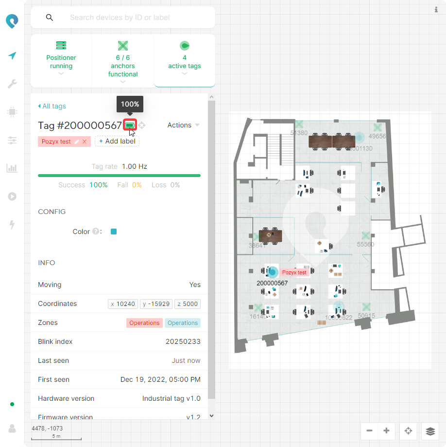The width and height of the screenshot is (446, 447).
Task: Zoom in on the map
Action: pos(387,431)
